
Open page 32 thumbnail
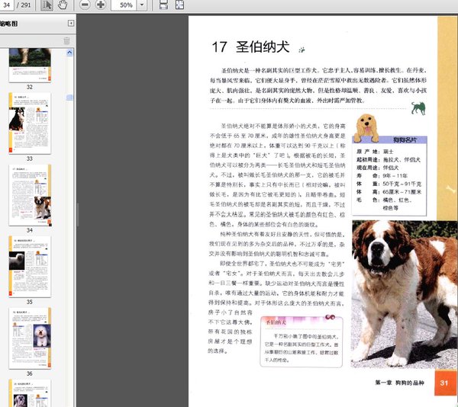[x=29, y=65]
